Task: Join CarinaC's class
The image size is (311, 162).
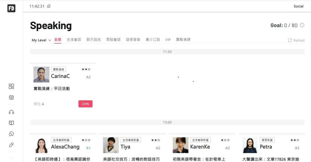Action: pyautogui.click(x=85, y=104)
